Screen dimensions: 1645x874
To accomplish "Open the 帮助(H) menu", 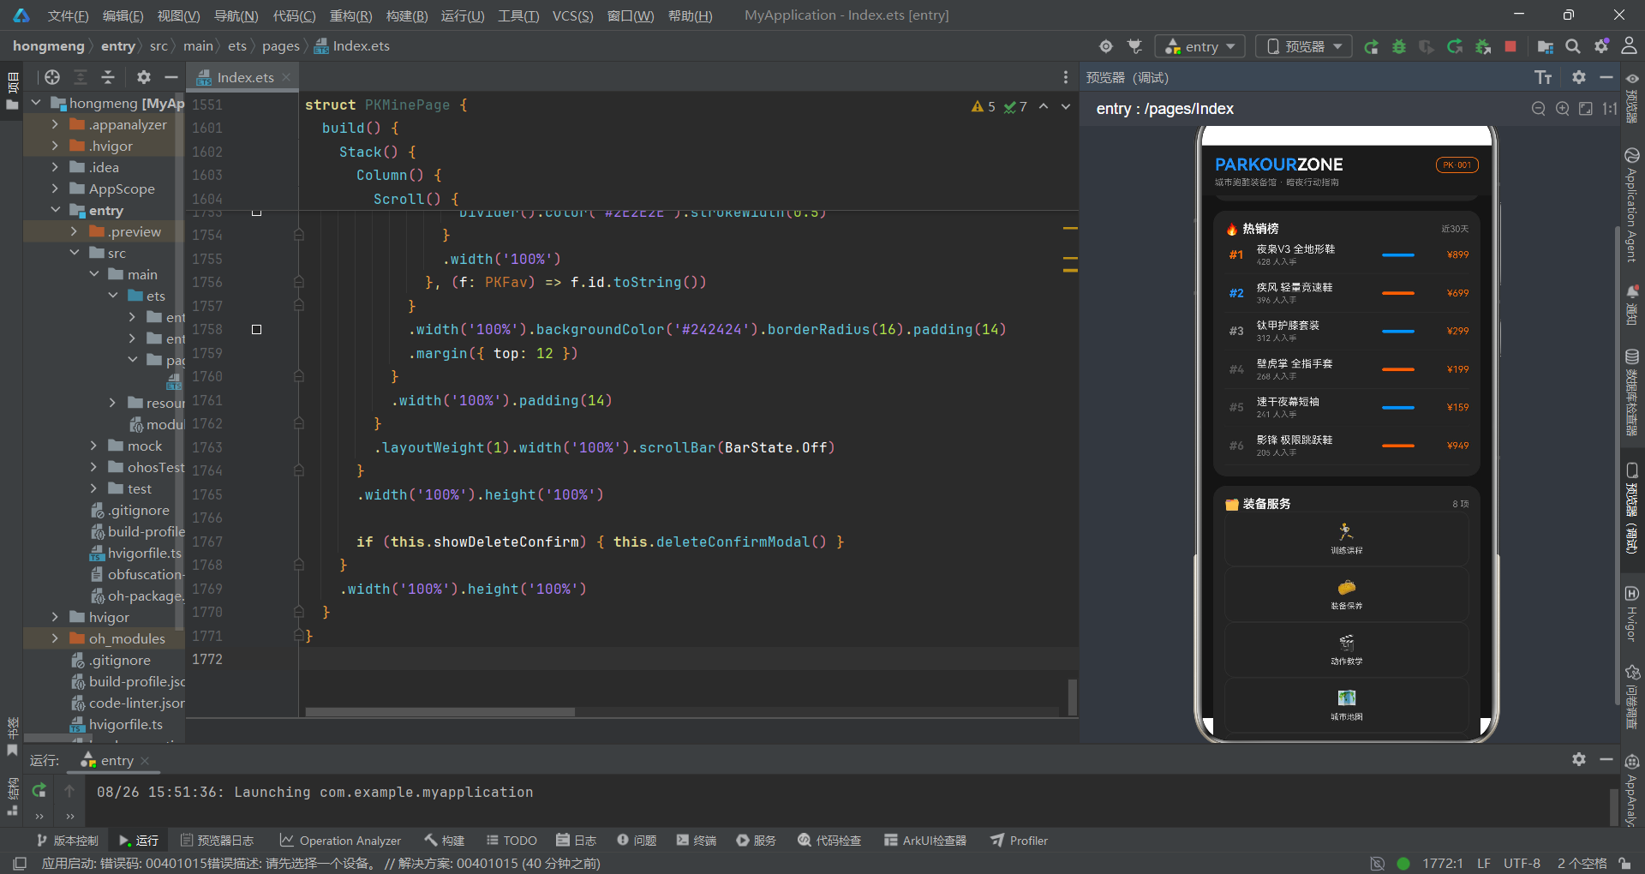I will point(690,15).
